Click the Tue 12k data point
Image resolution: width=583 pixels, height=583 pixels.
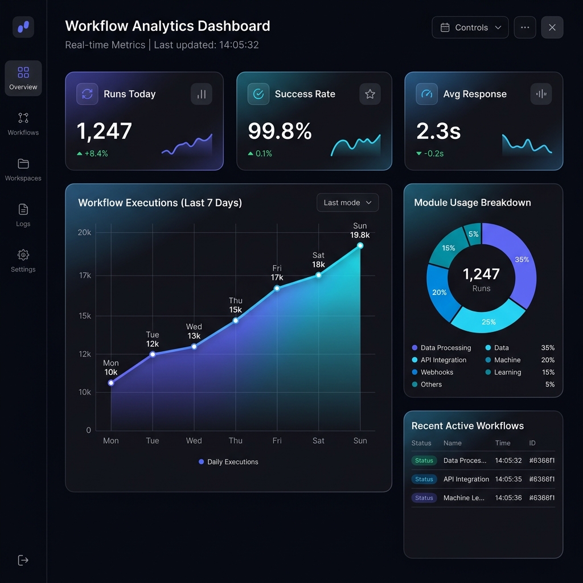(153, 354)
